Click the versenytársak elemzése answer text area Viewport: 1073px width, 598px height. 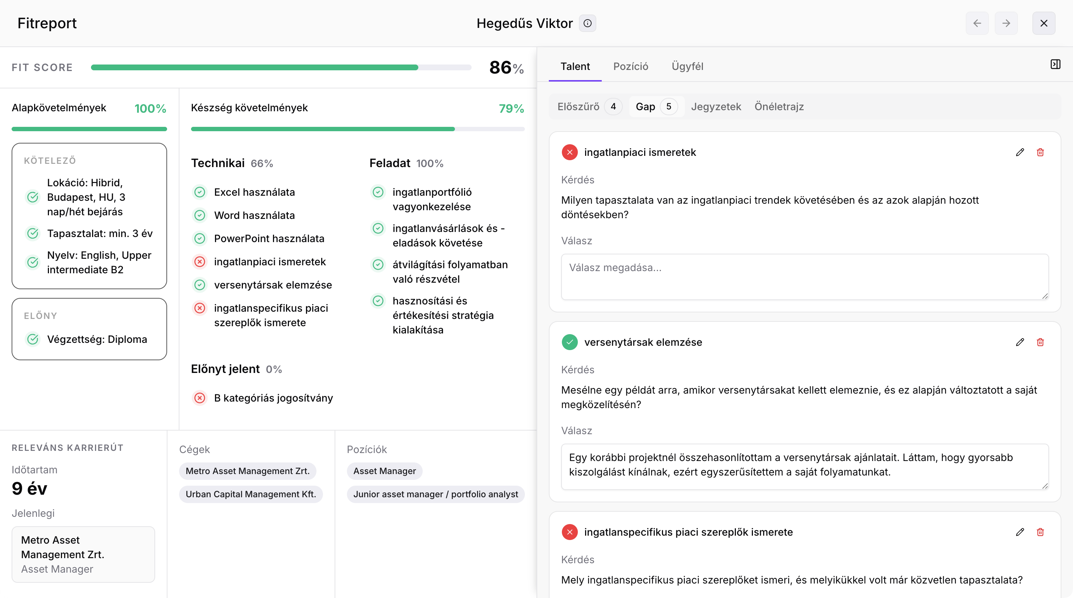tap(805, 467)
